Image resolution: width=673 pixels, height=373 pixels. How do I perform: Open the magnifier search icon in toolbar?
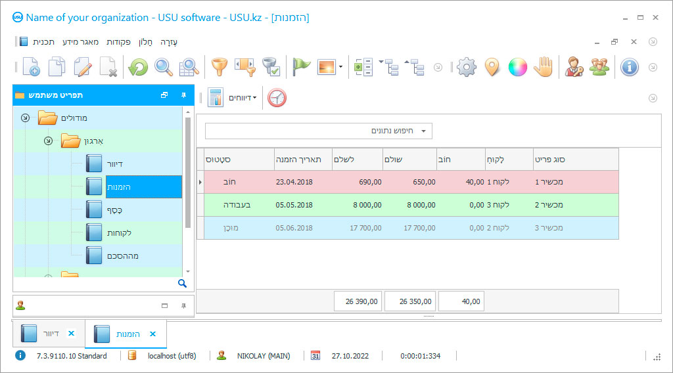tap(164, 67)
